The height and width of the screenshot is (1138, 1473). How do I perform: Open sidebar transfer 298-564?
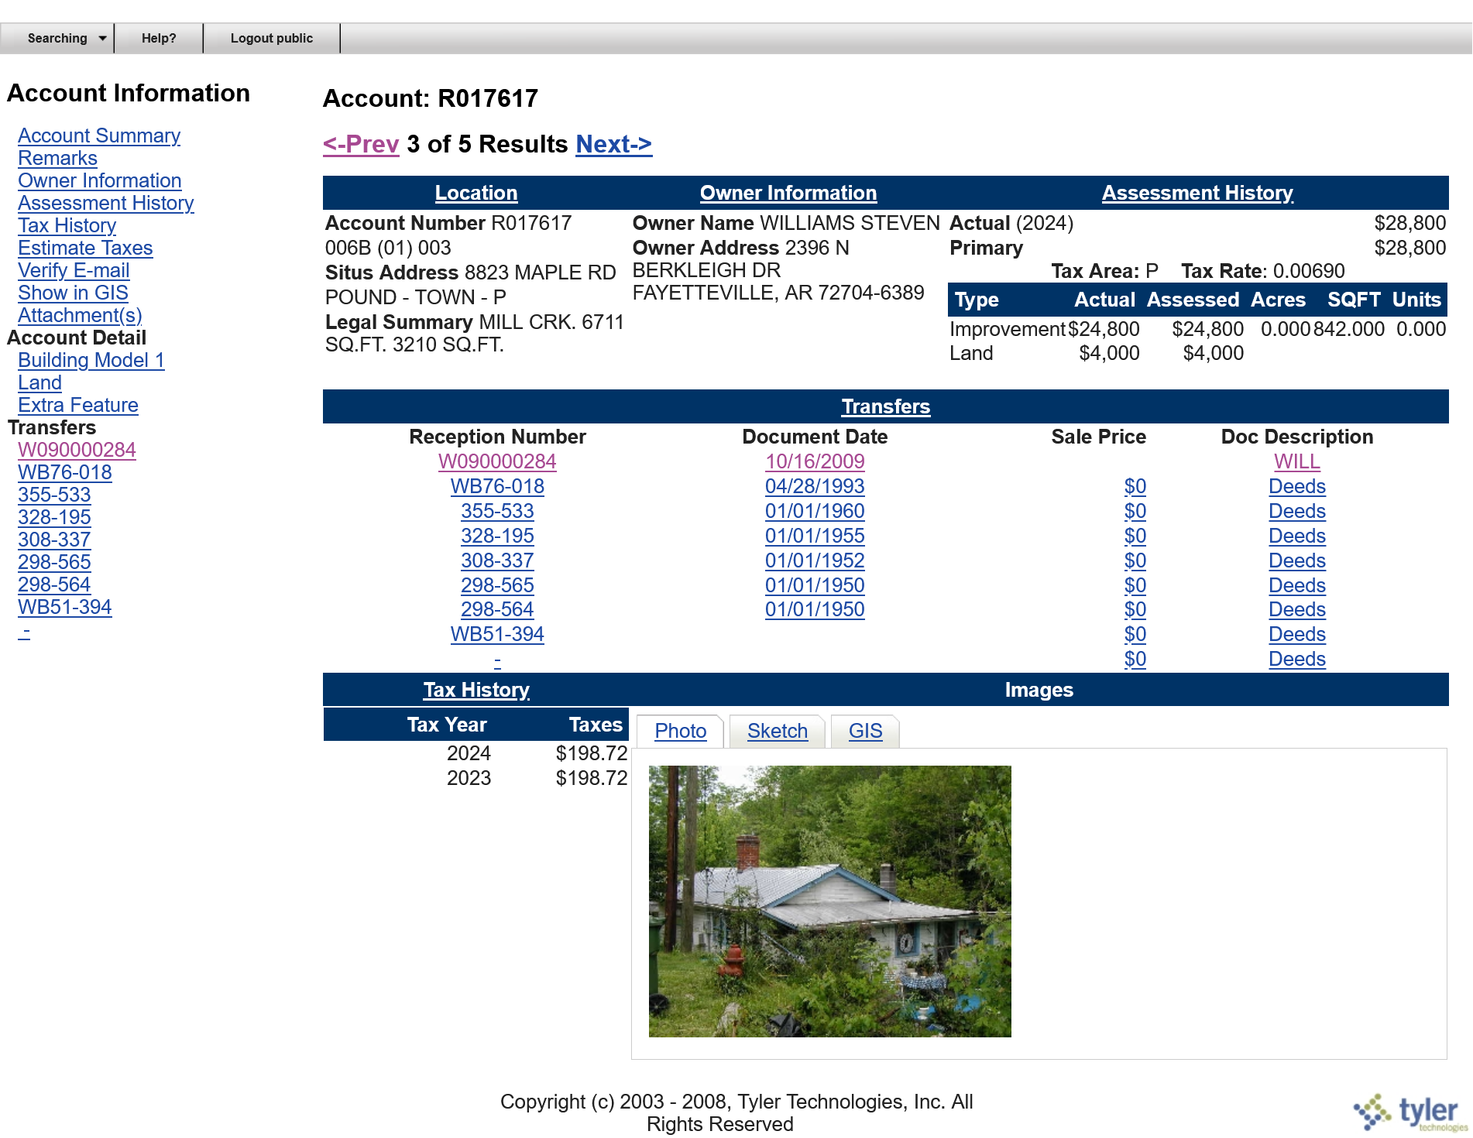pos(54,584)
